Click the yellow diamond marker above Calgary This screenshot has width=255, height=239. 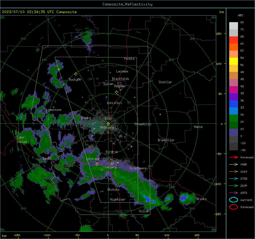point(112,164)
